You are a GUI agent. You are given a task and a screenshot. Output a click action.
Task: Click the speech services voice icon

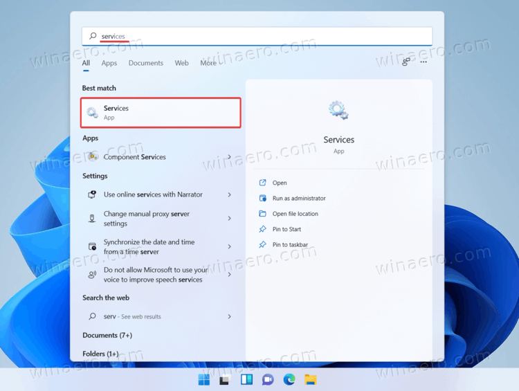click(x=92, y=275)
